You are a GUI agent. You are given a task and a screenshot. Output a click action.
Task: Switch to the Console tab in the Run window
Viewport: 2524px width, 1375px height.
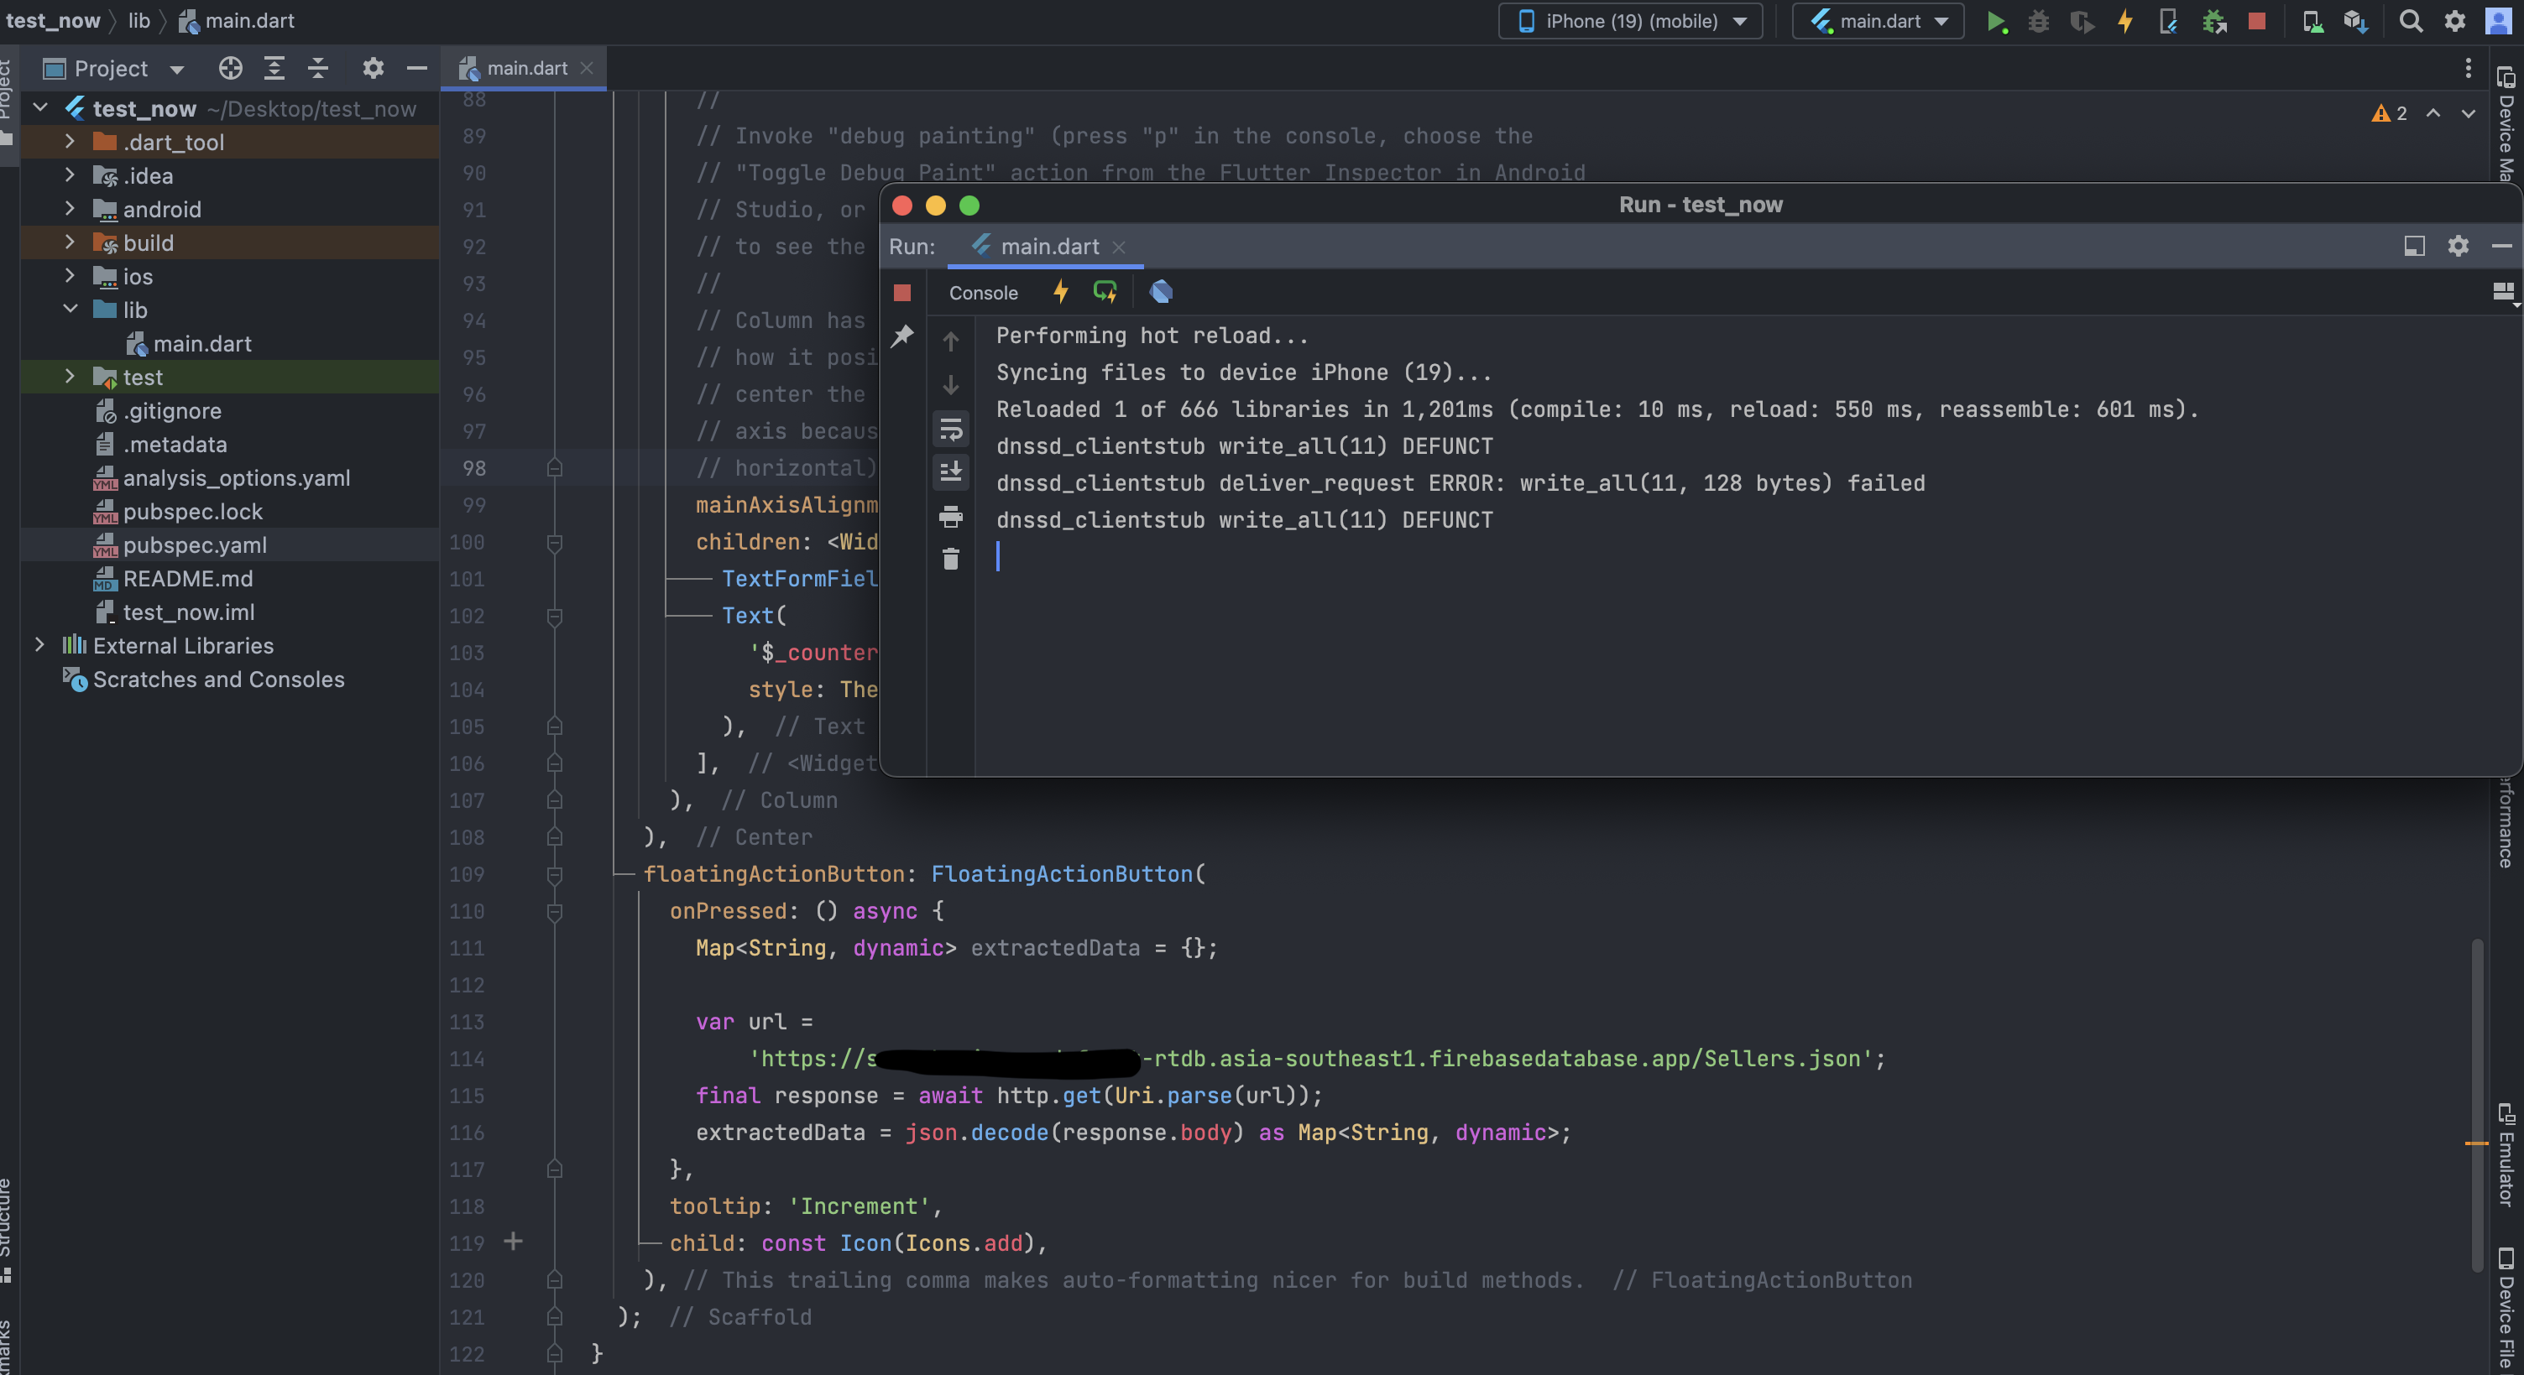[x=983, y=293]
